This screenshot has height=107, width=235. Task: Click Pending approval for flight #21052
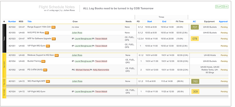point(224,70)
